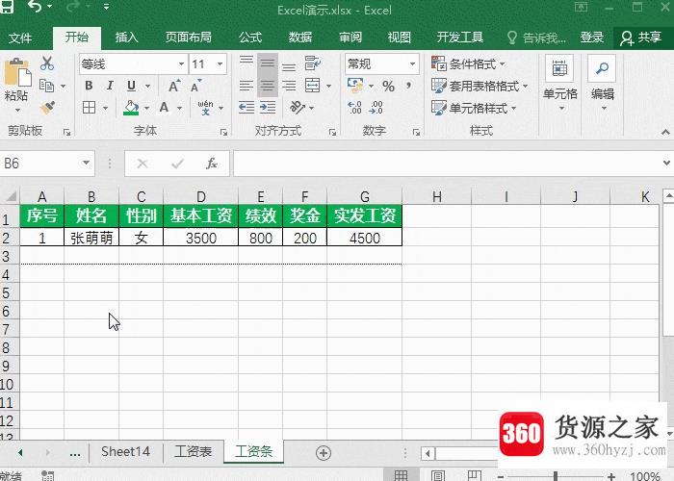Image resolution: width=674 pixels, height=481 pixels.
Task: Expand the formula bar
Action: point(666,164)
